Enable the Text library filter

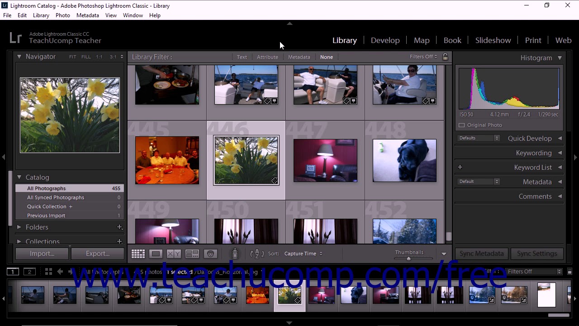[x=242, y=57]
